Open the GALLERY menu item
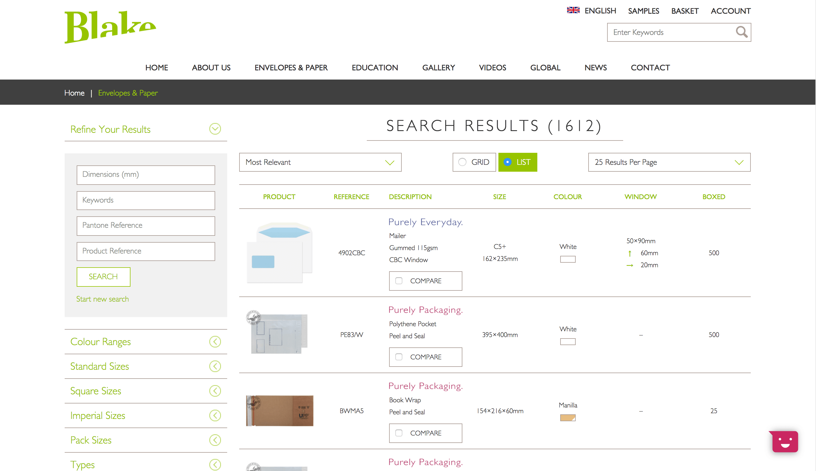Image resolution: width=816 pixels, height=471 pixels. point(439,68)
